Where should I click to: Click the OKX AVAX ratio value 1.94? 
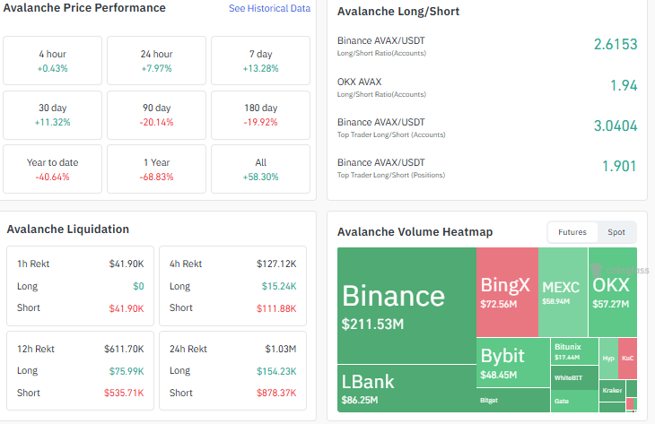pyautogui.click(x=624, y=85)
